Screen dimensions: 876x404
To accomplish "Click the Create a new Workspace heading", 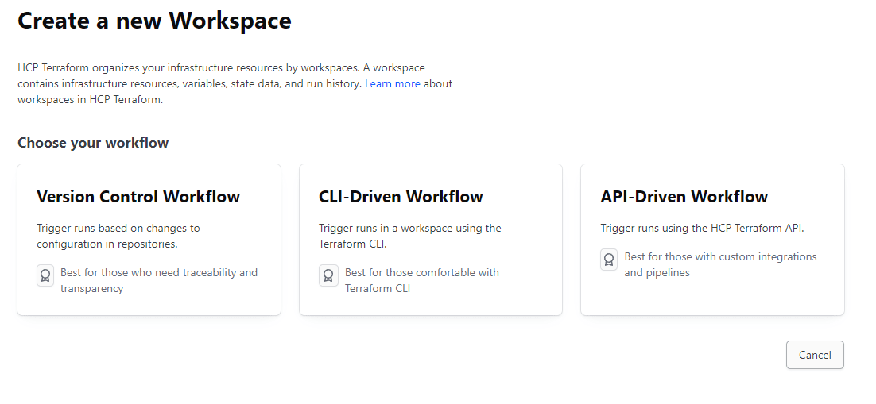I will pyautogui.click(x=154, y=21).
